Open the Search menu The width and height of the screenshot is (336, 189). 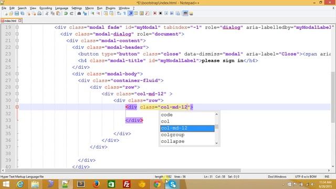coord(22,8)
